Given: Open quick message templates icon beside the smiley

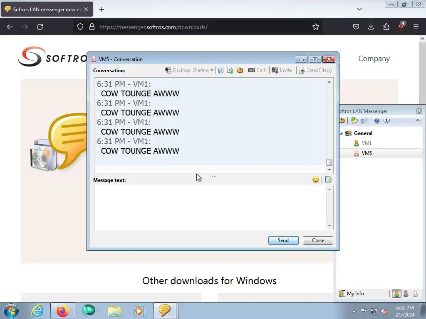Looking at the screenshot, I should click(329, 179).
